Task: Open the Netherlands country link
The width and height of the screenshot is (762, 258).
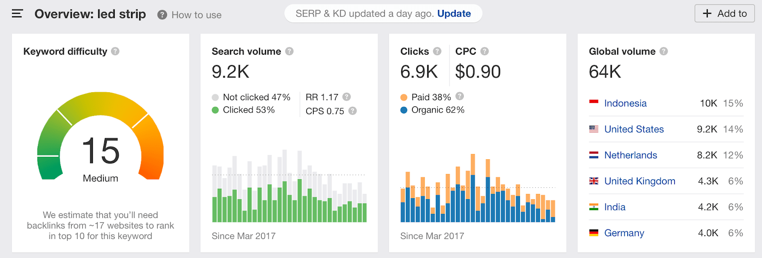Action: pyautogui.click(x=631, y=155)
